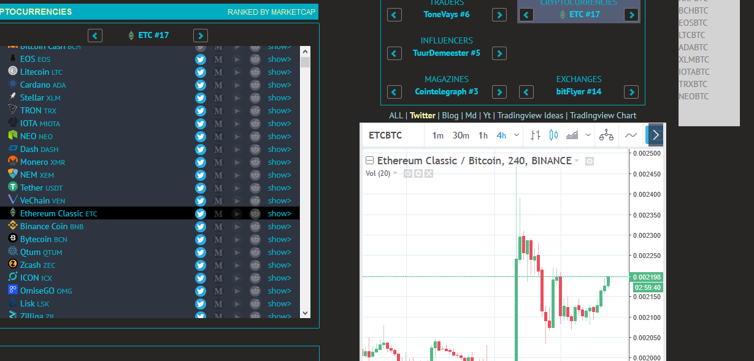Click the play icon for Stellar

[x=237, y=97]
